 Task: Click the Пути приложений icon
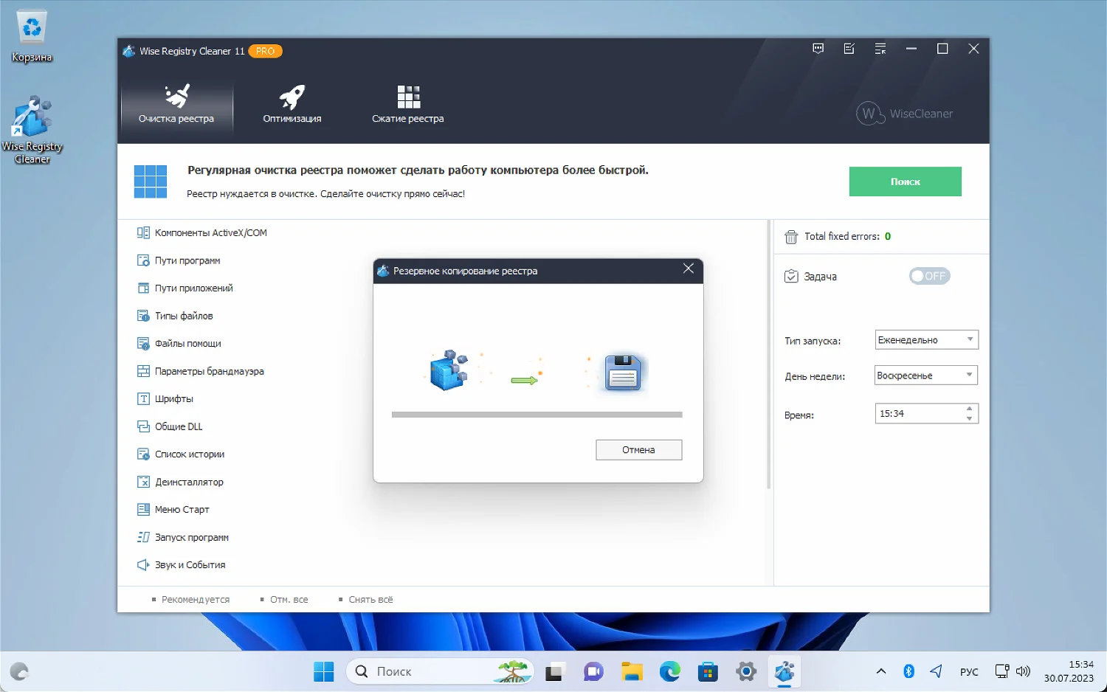[143, 288]
